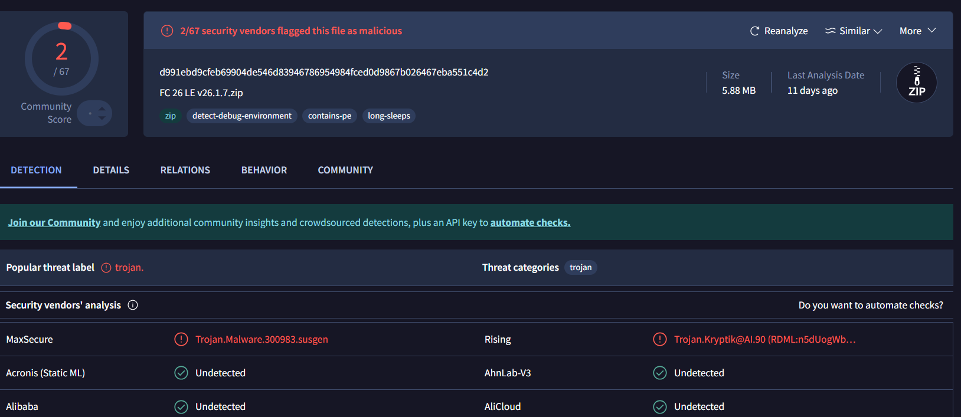The image size is (961, 417).
Task: Click the detect-debug-environment tag
Action: tap(242, 116)
